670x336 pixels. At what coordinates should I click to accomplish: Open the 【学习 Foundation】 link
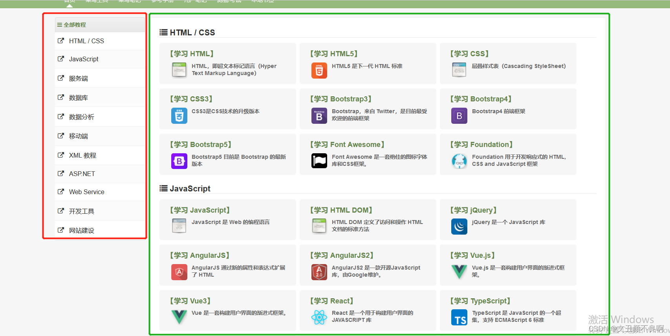(x=481, y=145)
